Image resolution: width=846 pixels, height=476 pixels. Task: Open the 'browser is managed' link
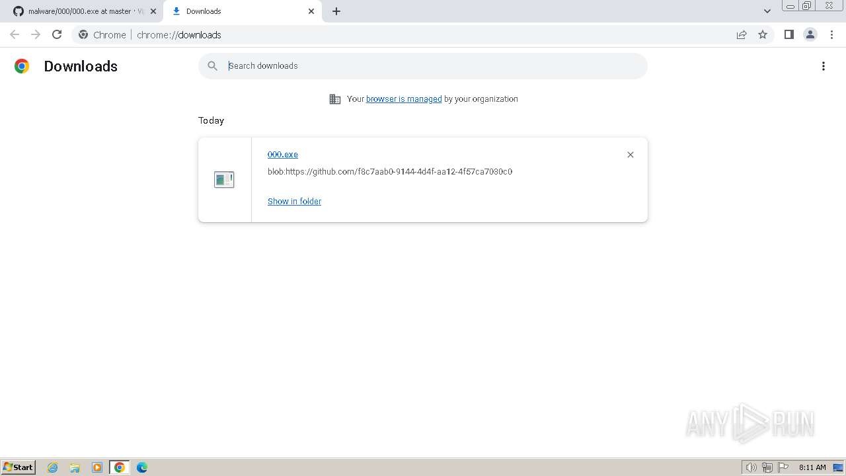(x=404, y=99)
